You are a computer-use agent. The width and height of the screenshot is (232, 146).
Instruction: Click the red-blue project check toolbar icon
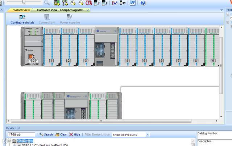coord(115,3)
